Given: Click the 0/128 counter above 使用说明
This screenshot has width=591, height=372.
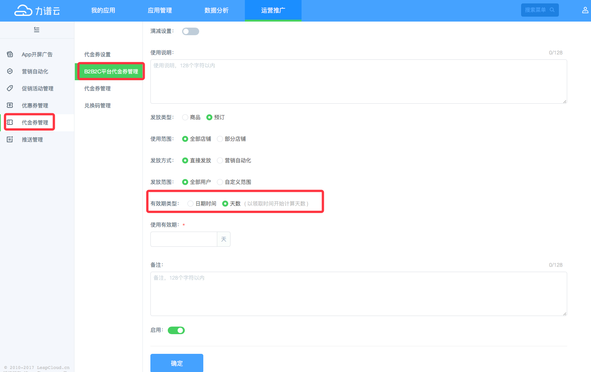Looking at the screenshot, I should click(555, 53).
